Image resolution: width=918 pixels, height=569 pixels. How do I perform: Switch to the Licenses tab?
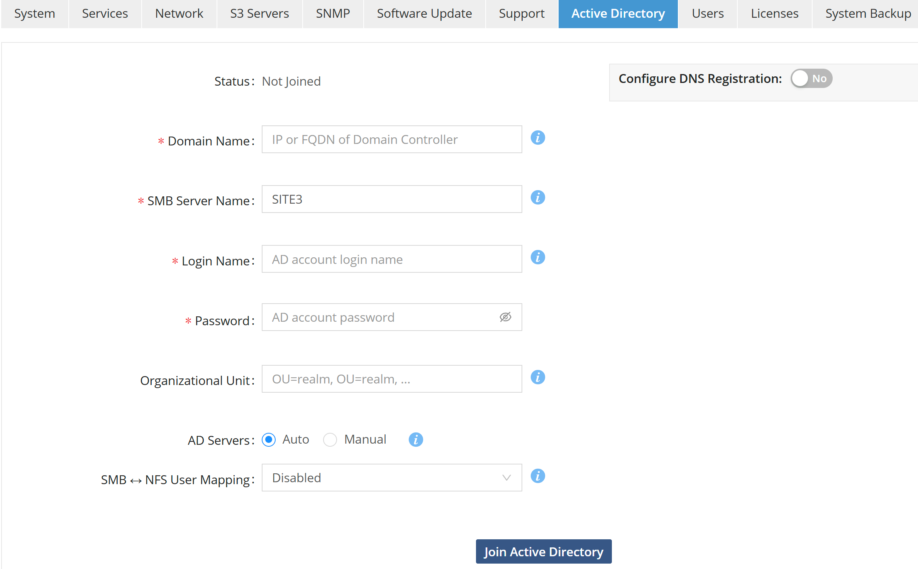(774, 14)
